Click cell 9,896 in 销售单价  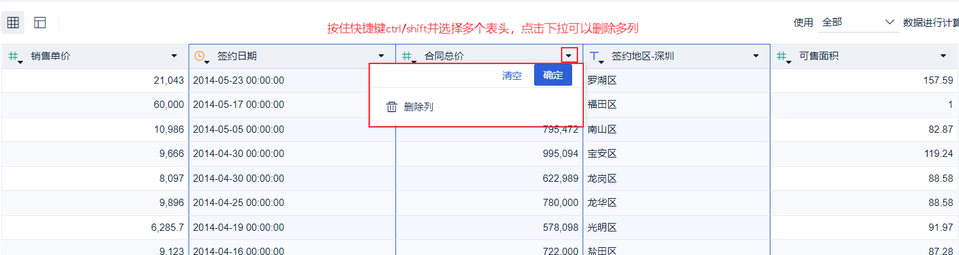pos(95,203)
